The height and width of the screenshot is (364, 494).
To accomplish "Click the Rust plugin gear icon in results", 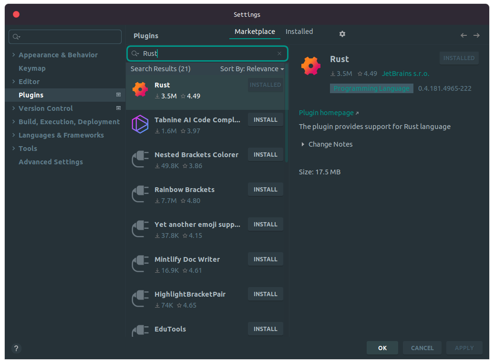I will [x=140, y=89].
